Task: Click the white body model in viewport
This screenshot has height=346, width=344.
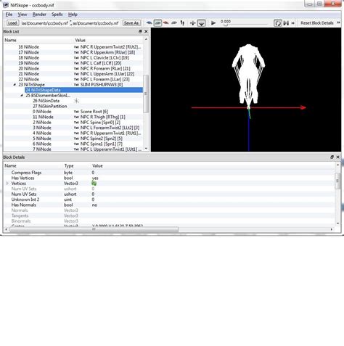Action: [x=249, y=75]
